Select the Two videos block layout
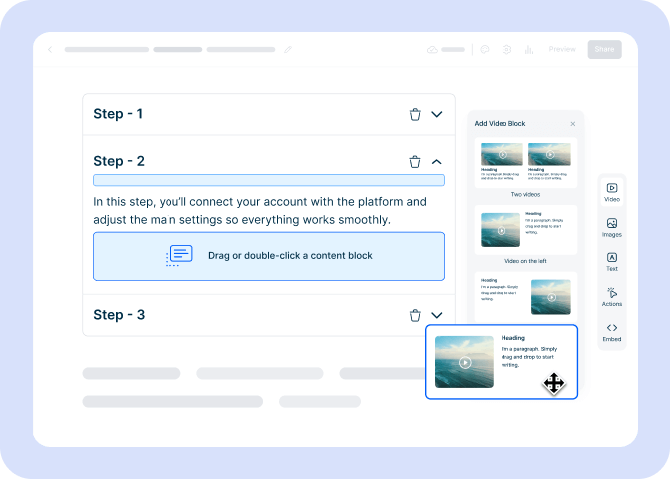The height and width of the screenshot is (479, 670). click(525, 163)
